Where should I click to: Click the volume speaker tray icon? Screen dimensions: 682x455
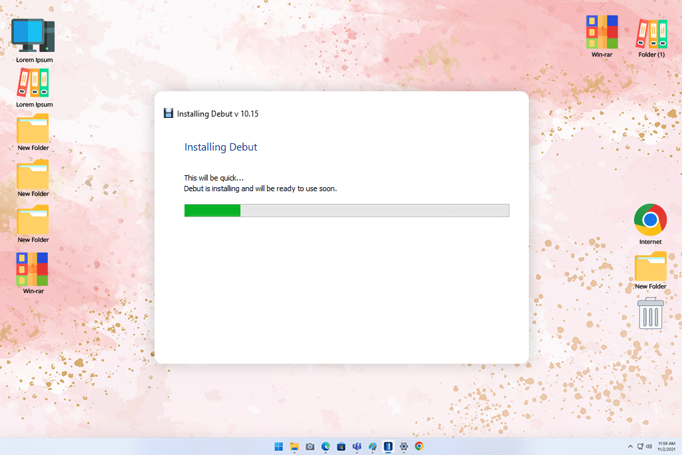click(649, 447)
